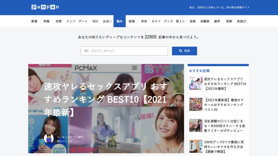Click the second sidebar article thumbnail
The width and height of the screenshot is (278, 156).
coord(196,104)
